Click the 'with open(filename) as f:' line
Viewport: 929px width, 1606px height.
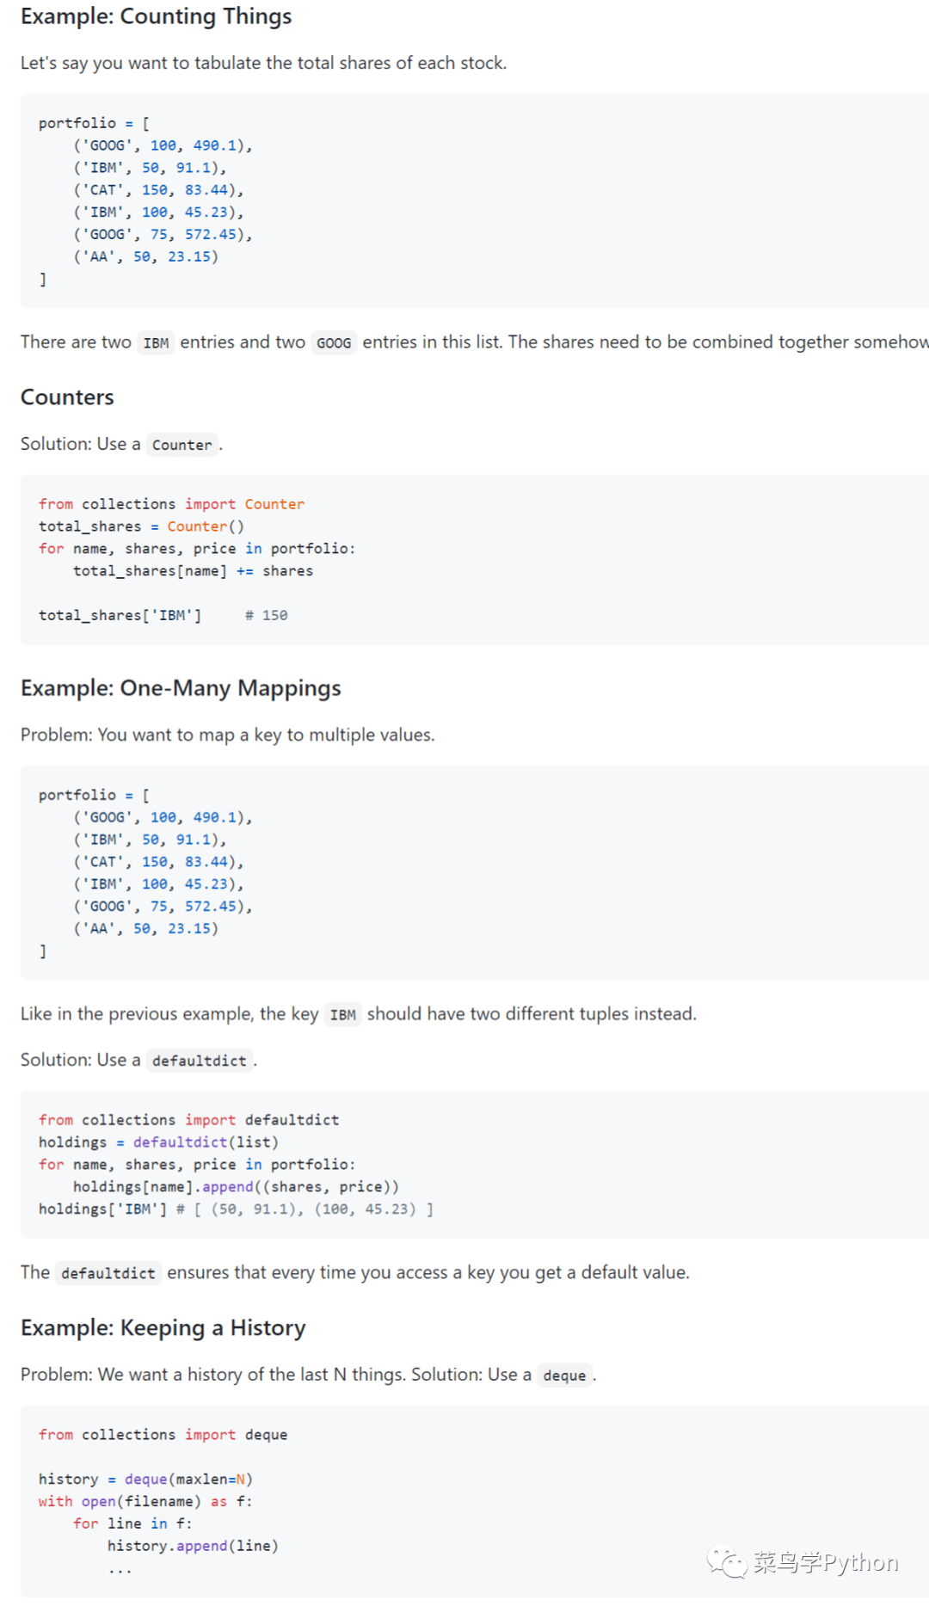pyautogui.click(x=145, y=1502)
